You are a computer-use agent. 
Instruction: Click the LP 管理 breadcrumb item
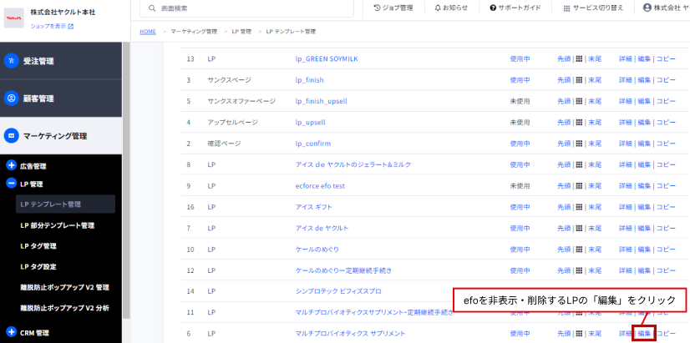241,32
